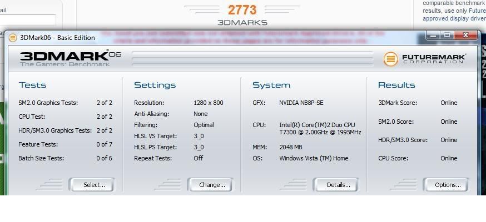Click the HLSL VS Target label
The image size is (486, 222).
point(155,137)
